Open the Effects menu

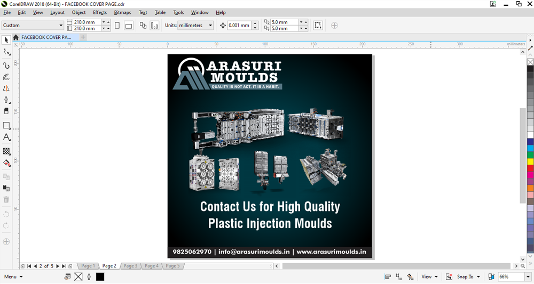(x=100, y=13)
